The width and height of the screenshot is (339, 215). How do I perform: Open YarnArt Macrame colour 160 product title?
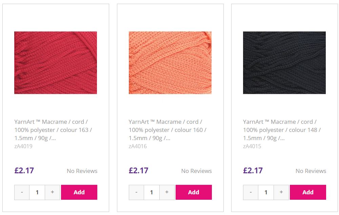[167, 130]
